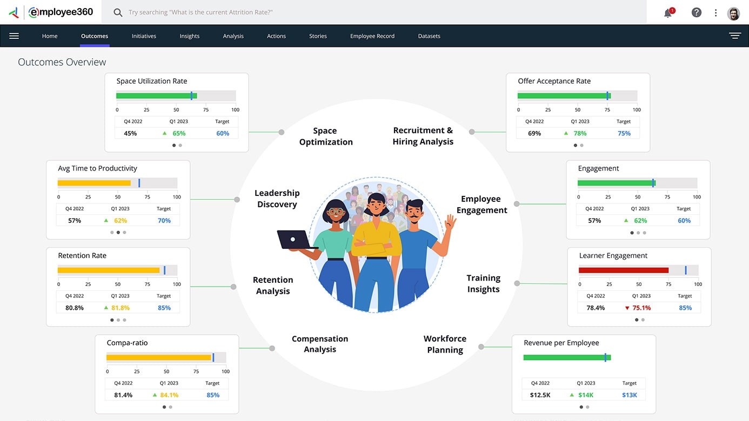Open the Retention Analysis segment
This screenshot has height=421, width=749.
273,284
